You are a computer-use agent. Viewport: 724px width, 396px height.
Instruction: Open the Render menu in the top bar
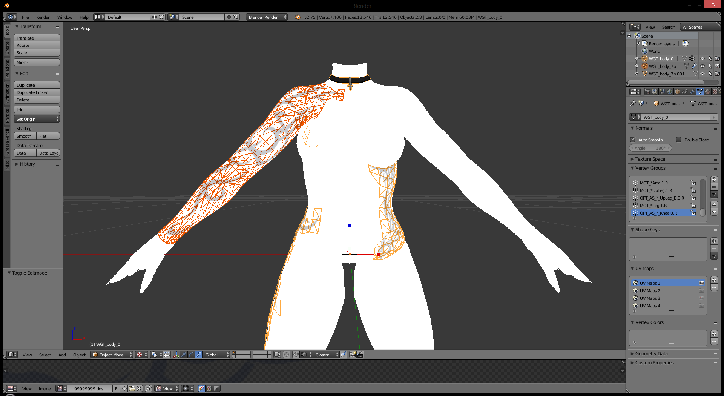pos(43,17)
